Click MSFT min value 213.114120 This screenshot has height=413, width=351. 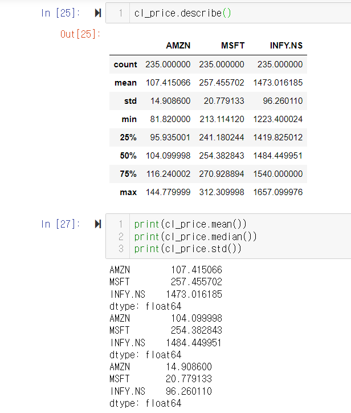tap(222, 119)
